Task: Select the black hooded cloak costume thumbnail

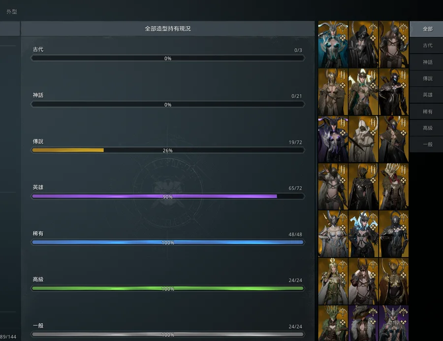Action: coord(363,45)
